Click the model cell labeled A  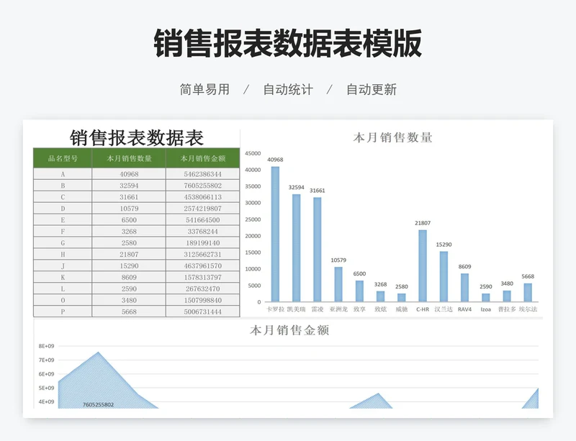tap(63, 174)
